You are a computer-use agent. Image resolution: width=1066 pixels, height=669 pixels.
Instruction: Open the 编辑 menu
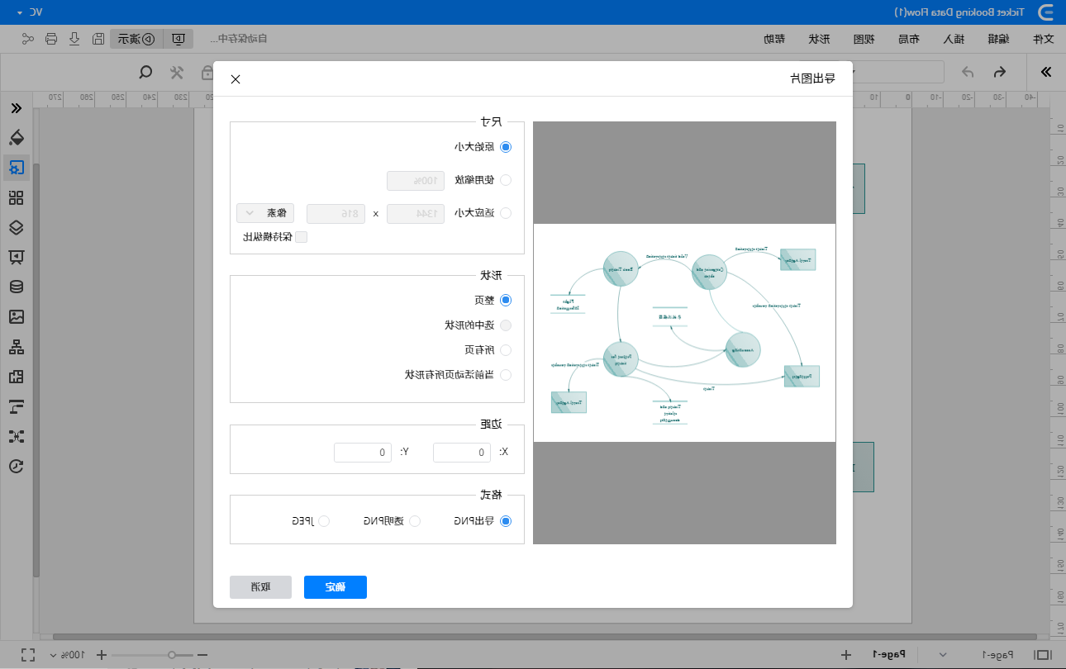[998, 39]
